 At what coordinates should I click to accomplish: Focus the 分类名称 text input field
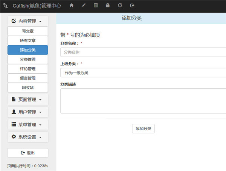[143, 52]
